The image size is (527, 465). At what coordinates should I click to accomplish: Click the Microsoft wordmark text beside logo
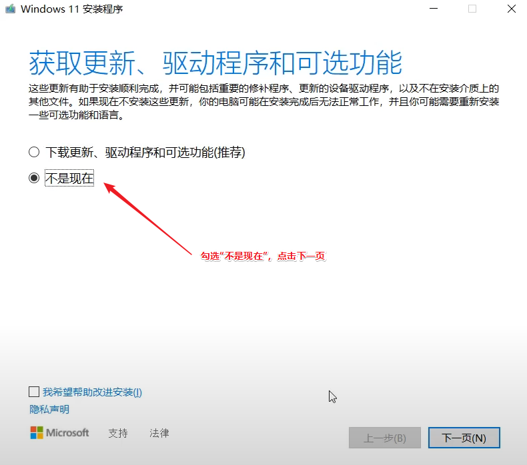coord(67,433)
